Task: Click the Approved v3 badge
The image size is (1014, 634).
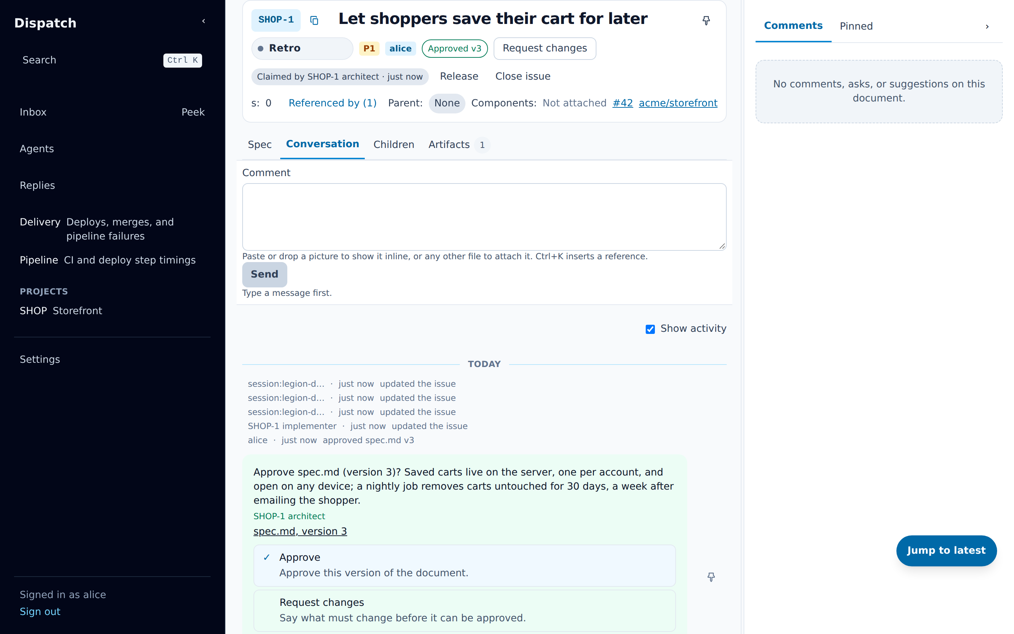Action: [455, 49]
